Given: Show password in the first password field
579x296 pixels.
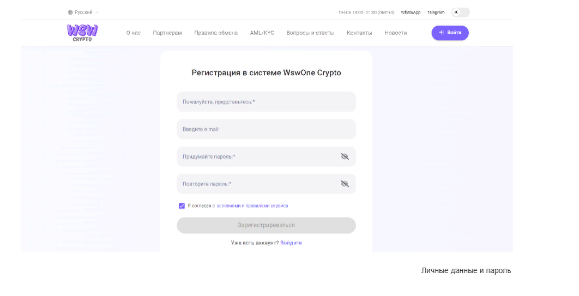Looking at the screenshot, I should pos(345,156).
